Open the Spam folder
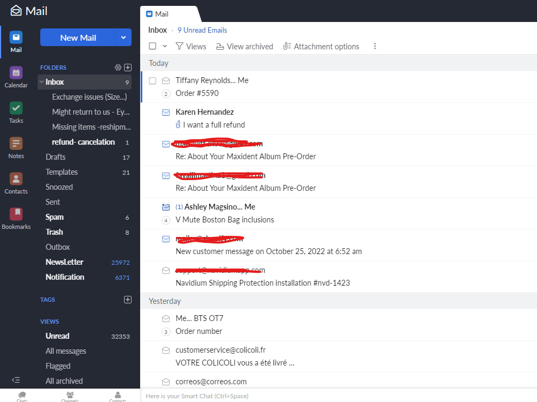The image size is (537, 402). point(85,217)
